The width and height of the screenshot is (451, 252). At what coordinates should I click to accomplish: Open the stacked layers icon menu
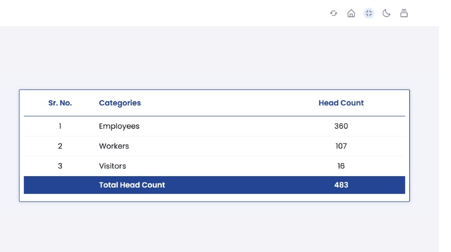coord(404,14)
